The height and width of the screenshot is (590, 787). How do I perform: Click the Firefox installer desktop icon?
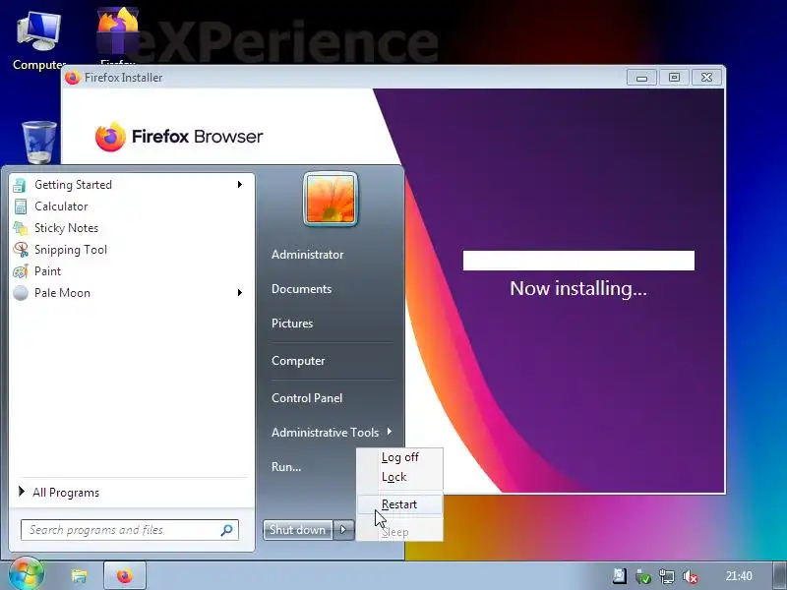(117, 35)
